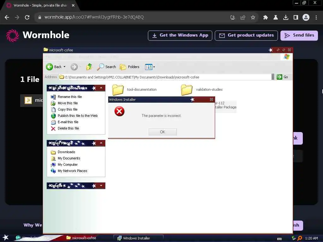Click the Start star button on taskbar

pyautogui.click(x=5, y=238)
